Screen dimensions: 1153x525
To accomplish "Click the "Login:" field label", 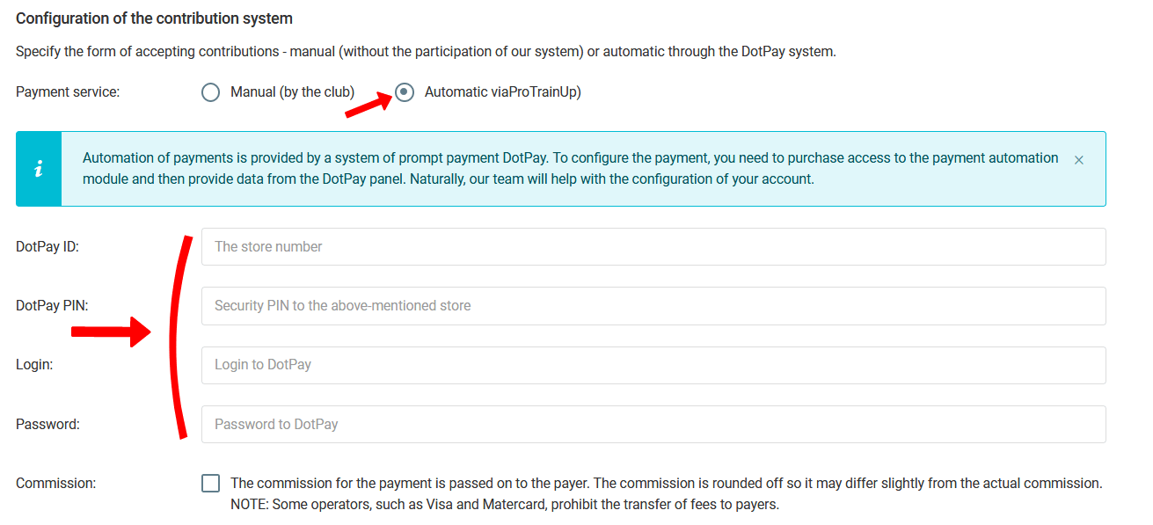I will [34, 365].
